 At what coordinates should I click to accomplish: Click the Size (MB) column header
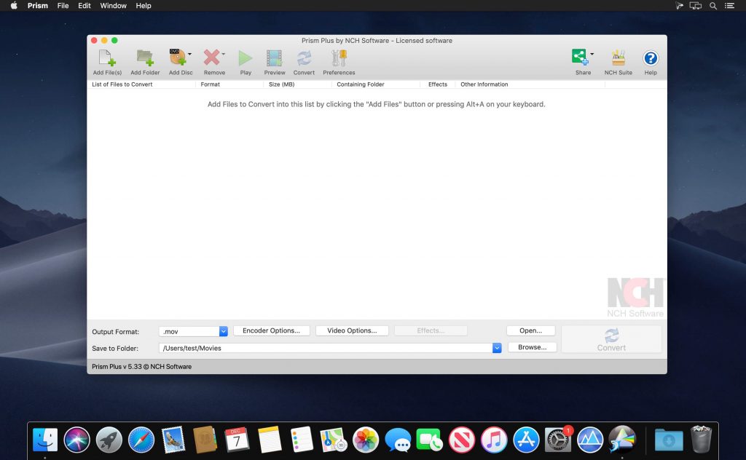(x=297, y=84)
